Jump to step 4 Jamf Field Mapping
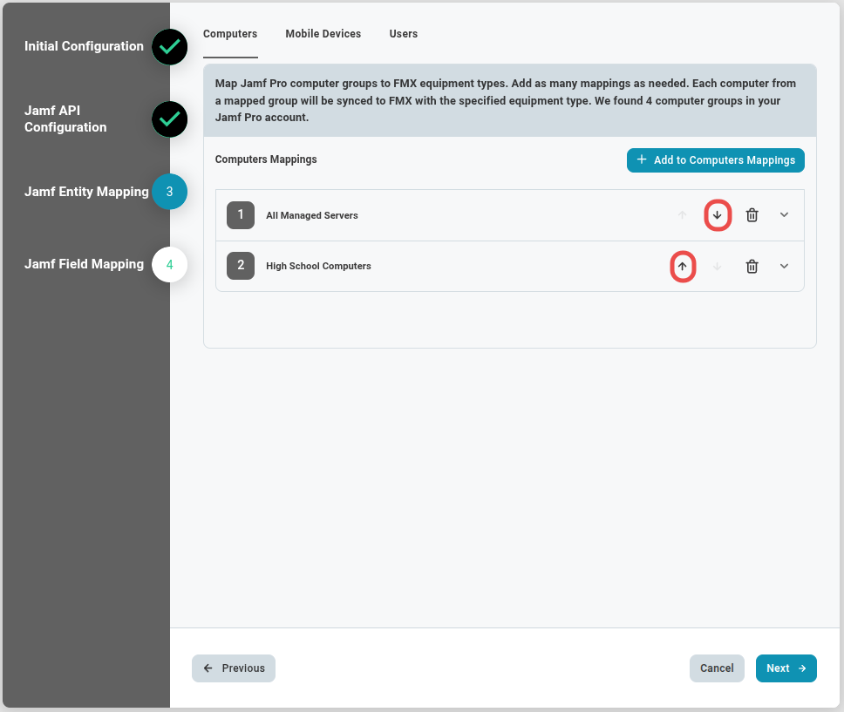Image resolution: width=844 pixels, height=712 pixels. (170, 264)
